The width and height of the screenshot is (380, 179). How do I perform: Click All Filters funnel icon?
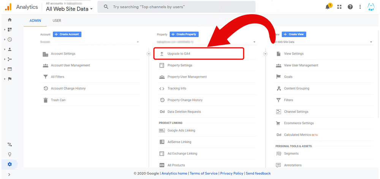click(45, 77)
